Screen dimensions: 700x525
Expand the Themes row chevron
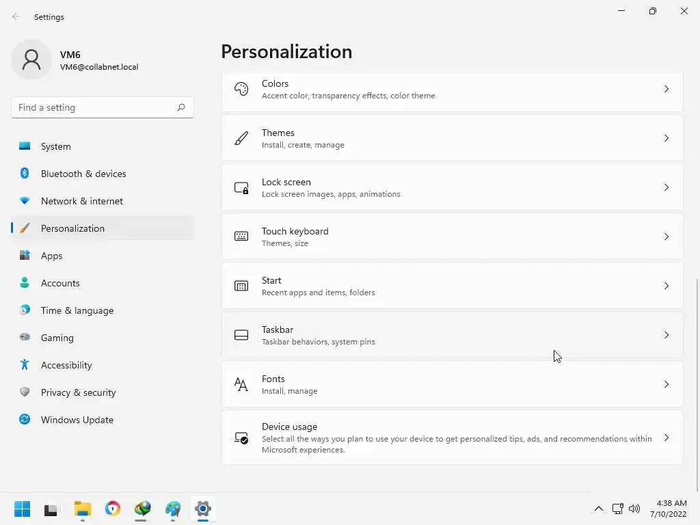(666, 138)
